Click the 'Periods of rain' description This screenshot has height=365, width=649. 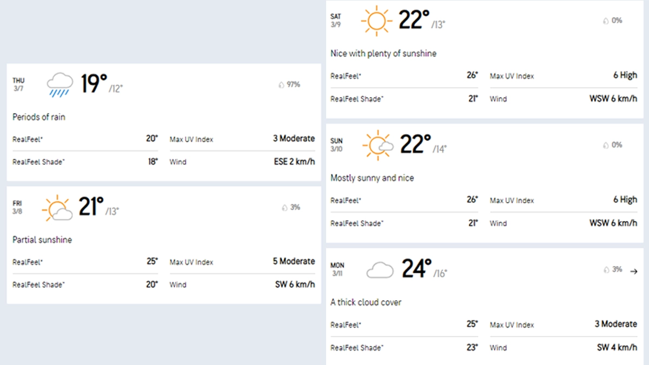[39, 117]
